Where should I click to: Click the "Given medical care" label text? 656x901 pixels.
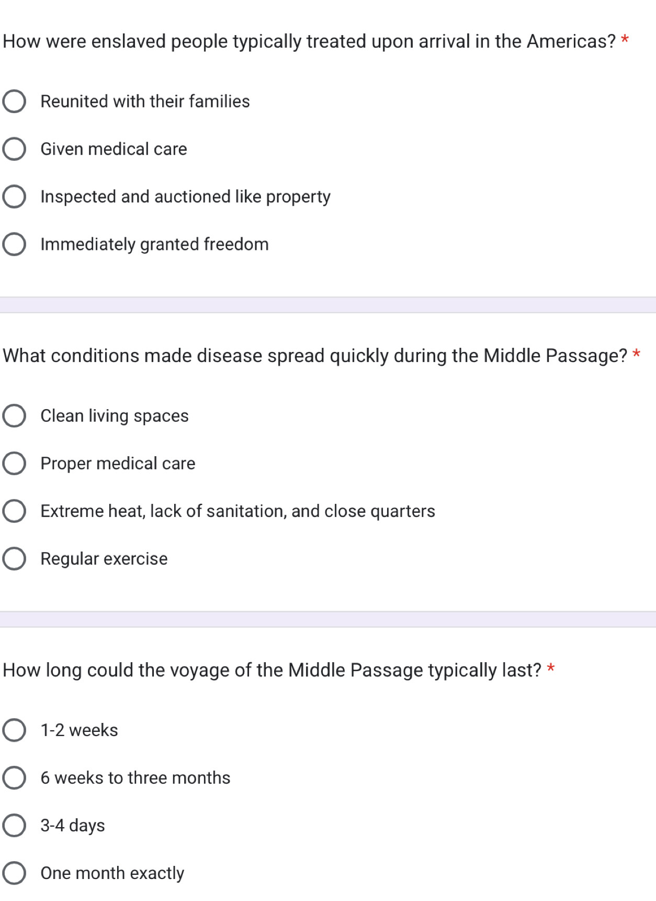point(114,149)
